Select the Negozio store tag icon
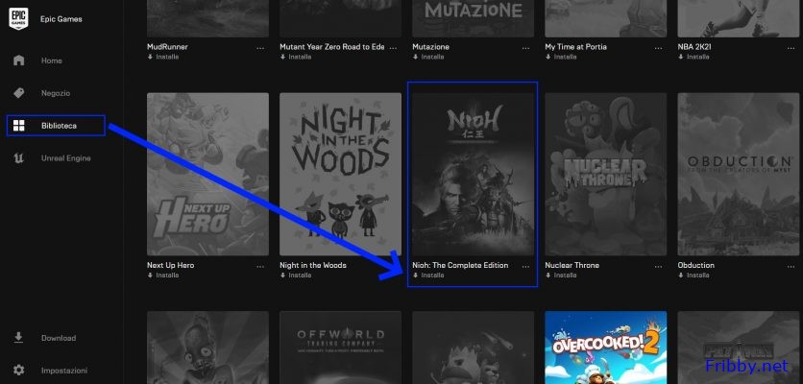Screen dimensions: 803x384 (x=18, y=93)
